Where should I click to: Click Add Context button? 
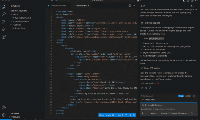[155, 105]
